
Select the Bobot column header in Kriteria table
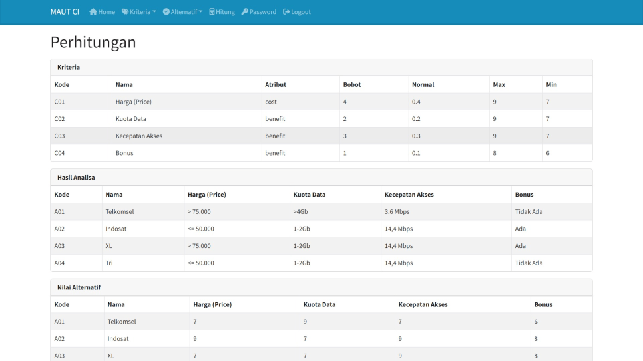point(351,85)
